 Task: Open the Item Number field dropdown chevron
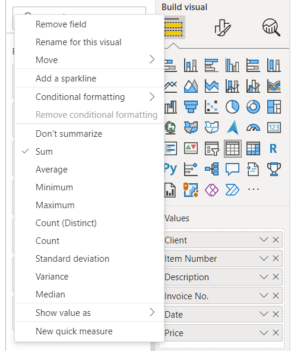tap(264, 259)
